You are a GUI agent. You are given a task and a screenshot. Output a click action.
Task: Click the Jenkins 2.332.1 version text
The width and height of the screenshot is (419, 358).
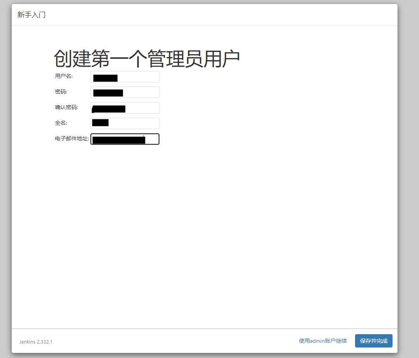click(36, 342)
